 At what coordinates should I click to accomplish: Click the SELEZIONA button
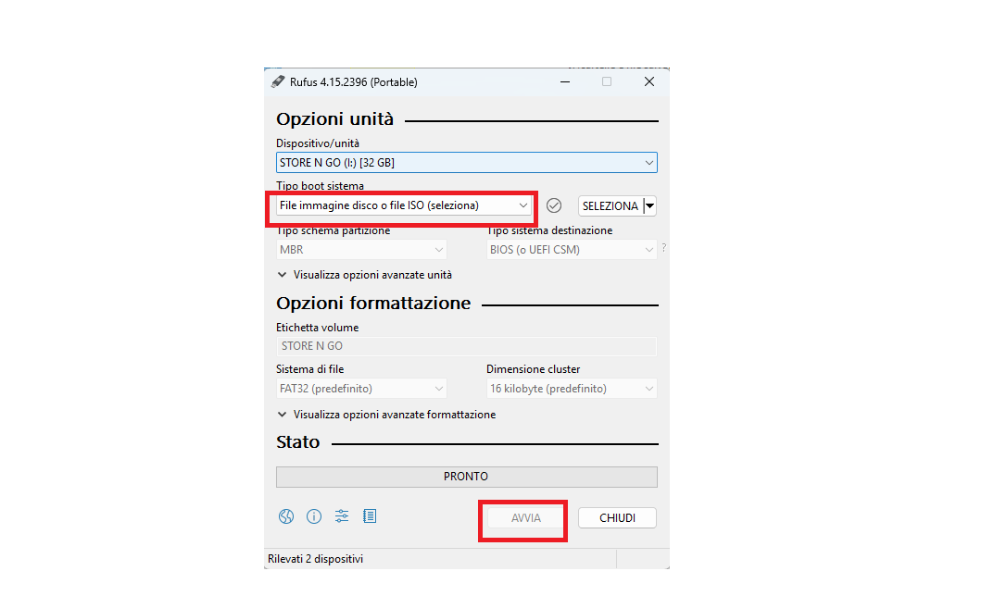[610, 206]
